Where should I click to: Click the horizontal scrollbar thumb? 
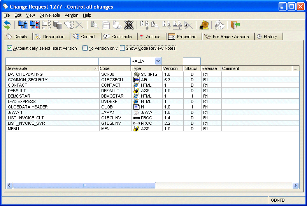pyautogui.click(x=84, y=185)
